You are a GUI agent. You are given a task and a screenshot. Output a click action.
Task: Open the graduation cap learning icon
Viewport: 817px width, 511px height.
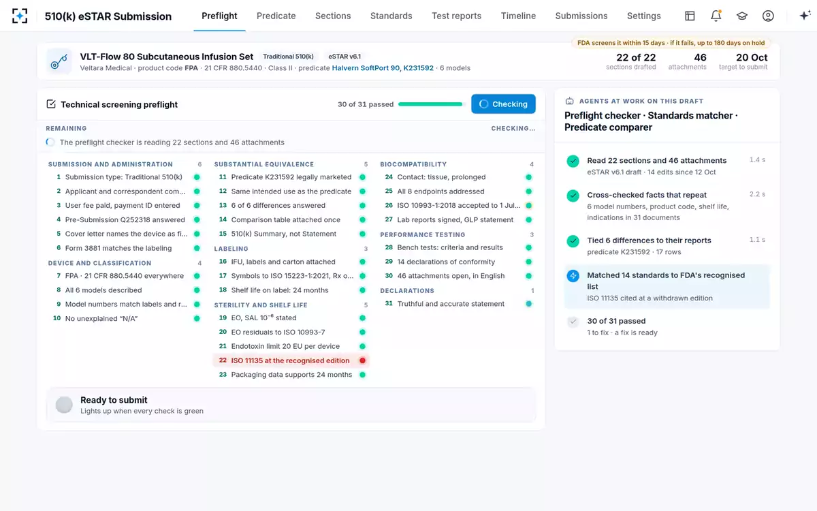point(741,16)
